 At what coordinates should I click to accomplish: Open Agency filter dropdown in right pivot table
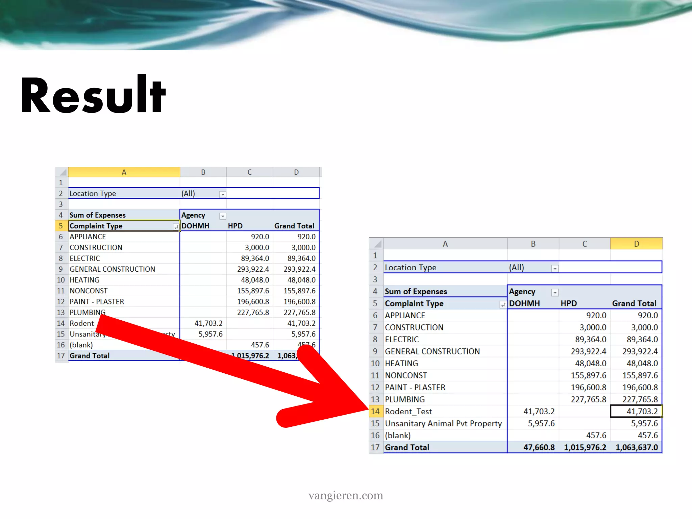pos(555,293)
